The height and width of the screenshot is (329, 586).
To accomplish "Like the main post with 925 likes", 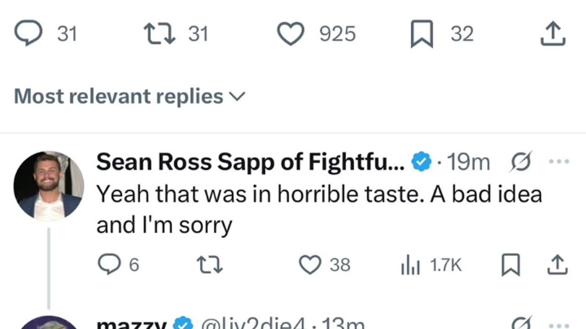I will (x=291, y=34).
